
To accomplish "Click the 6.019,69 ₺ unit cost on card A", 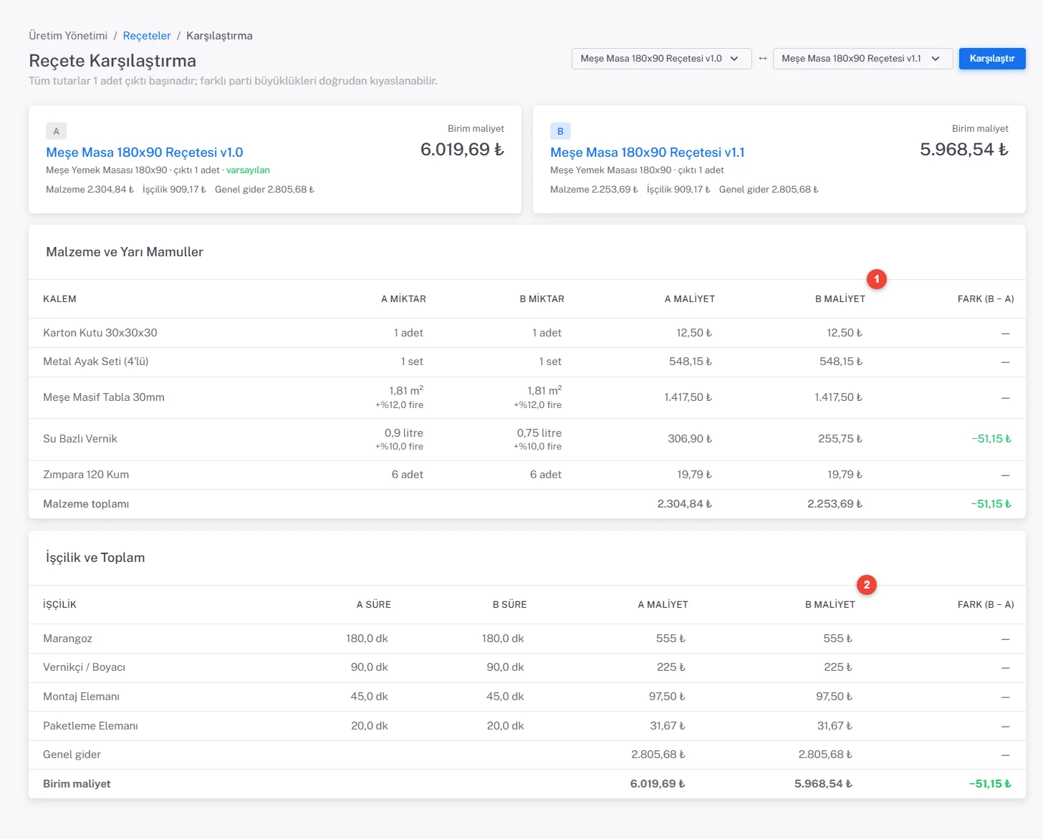I will click(462, 150).
